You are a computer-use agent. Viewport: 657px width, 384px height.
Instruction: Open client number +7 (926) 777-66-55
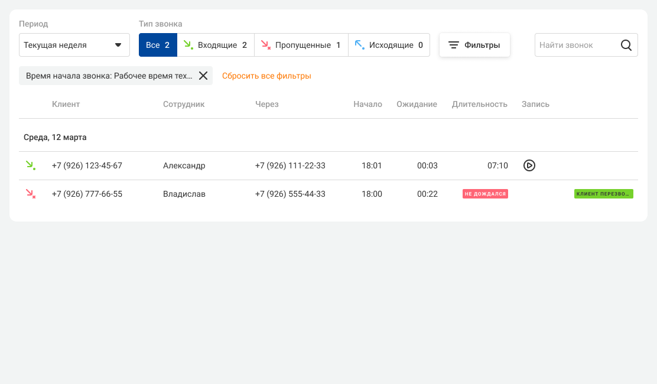coord(87,194)
